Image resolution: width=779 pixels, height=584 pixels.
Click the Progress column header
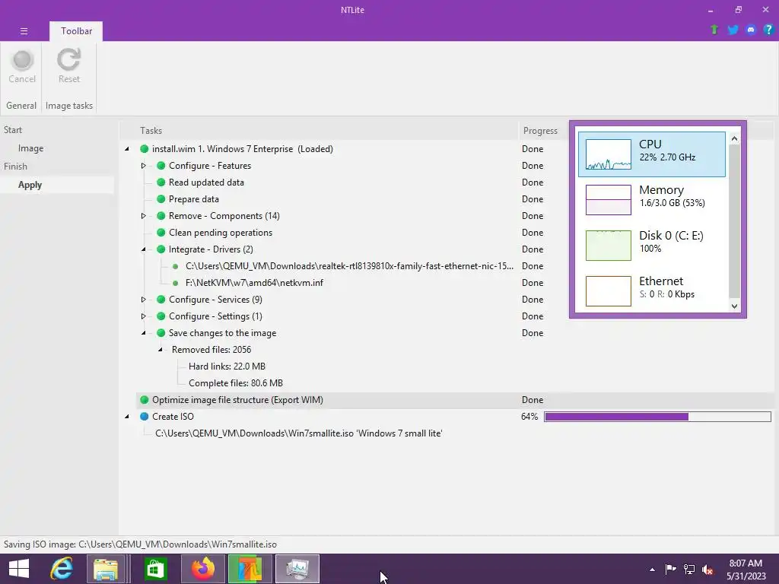[x=540, y=131]
